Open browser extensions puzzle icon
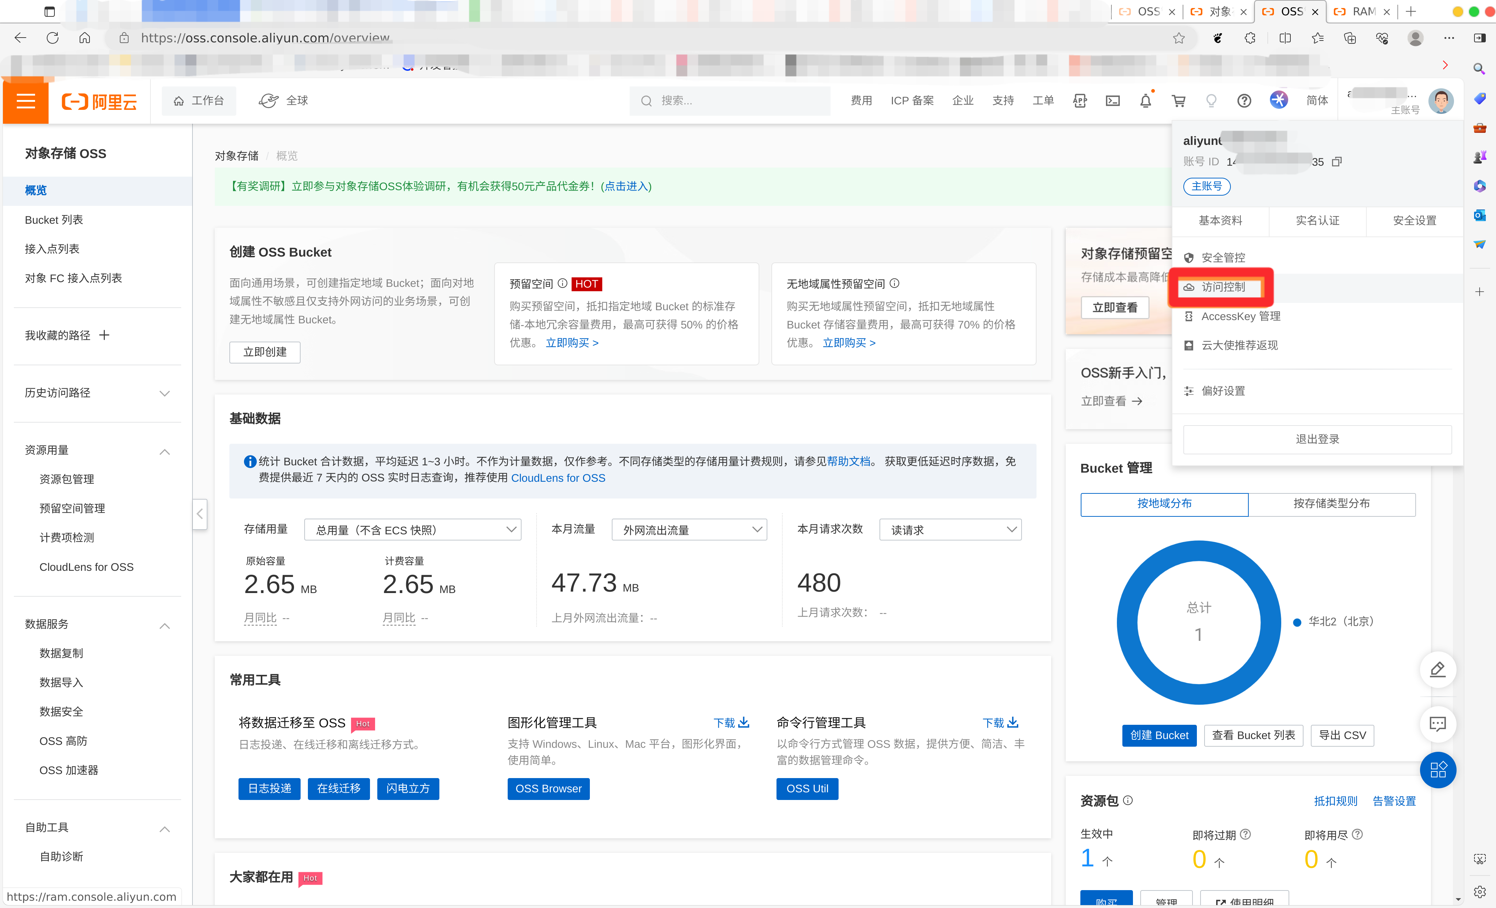This screenshot has width=1496, height=908. 1249,38
